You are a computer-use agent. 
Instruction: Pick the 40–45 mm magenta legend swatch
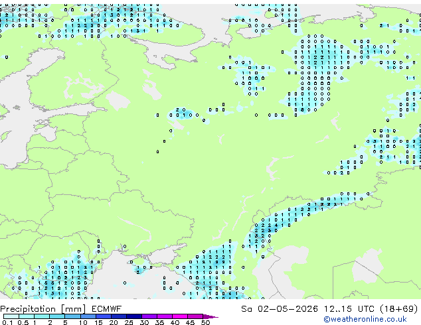click(180, 316)
